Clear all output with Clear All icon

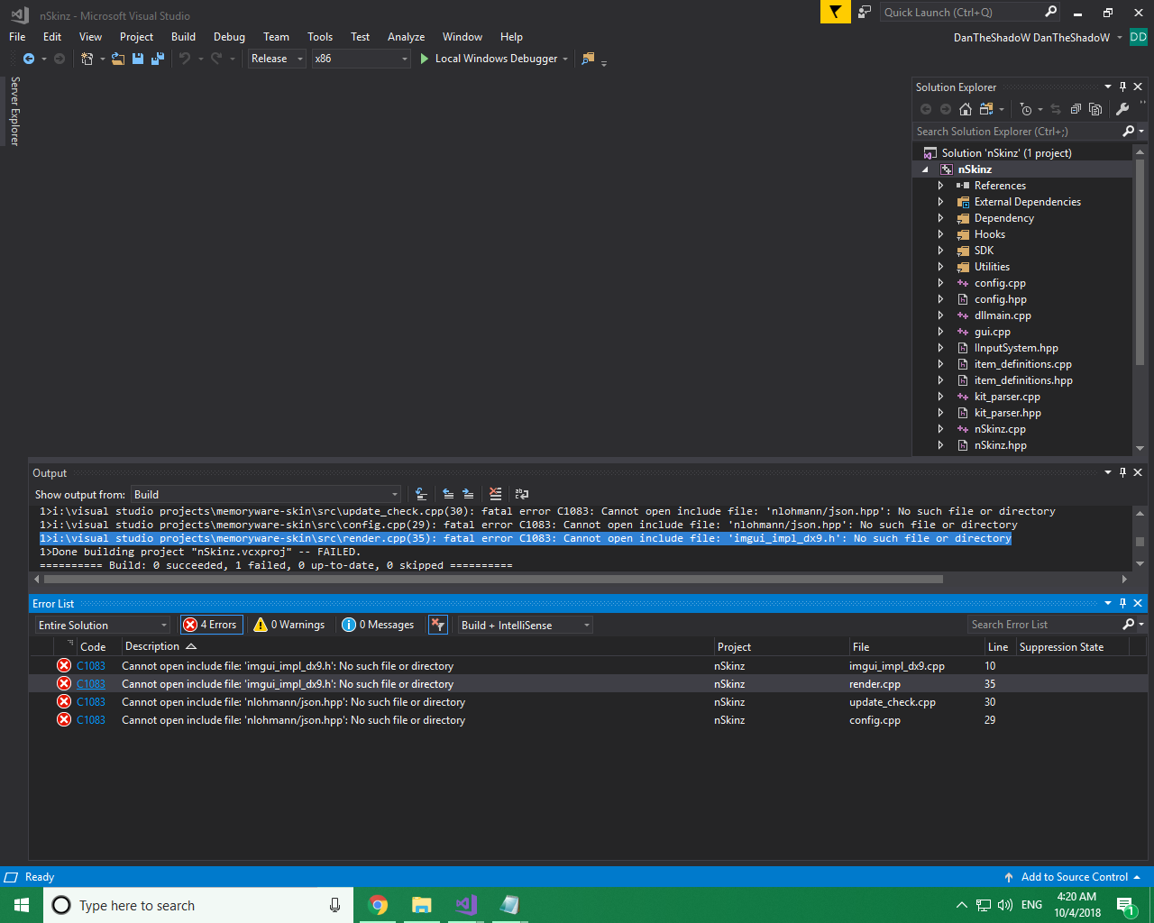pyautogui.click(x=495, y=494)
